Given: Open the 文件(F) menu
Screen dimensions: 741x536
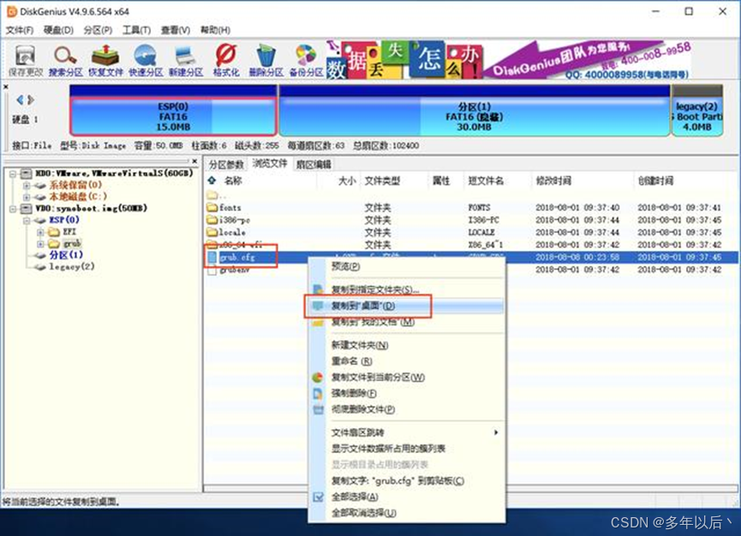Looking at the screenshot, I should tap(20, 30).
